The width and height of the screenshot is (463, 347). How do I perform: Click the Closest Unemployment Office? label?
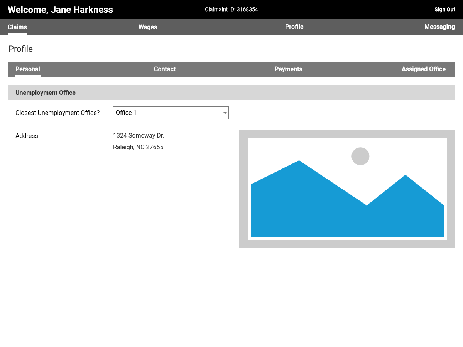[57, 113]
